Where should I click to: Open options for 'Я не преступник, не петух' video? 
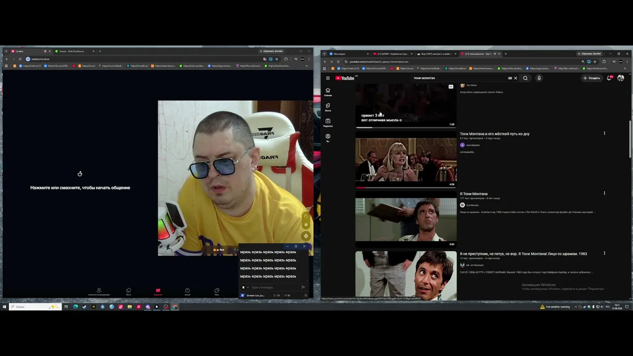click(x=604, y=253)
